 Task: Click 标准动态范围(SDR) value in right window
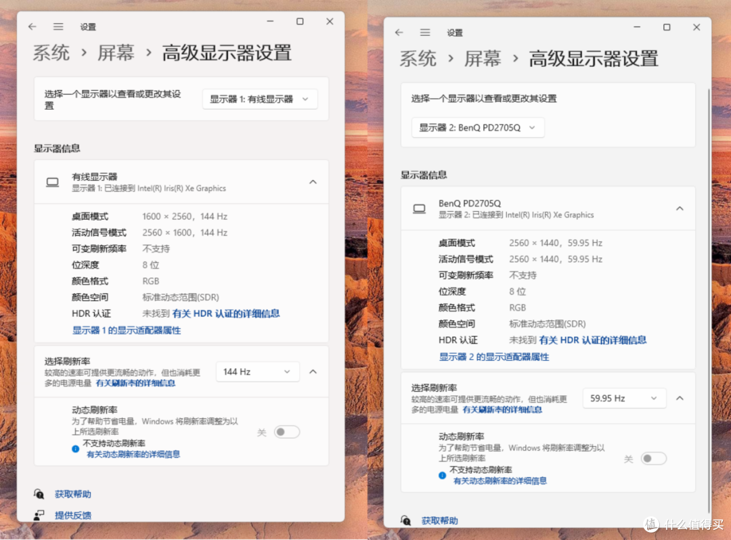[x=548, y=324]
